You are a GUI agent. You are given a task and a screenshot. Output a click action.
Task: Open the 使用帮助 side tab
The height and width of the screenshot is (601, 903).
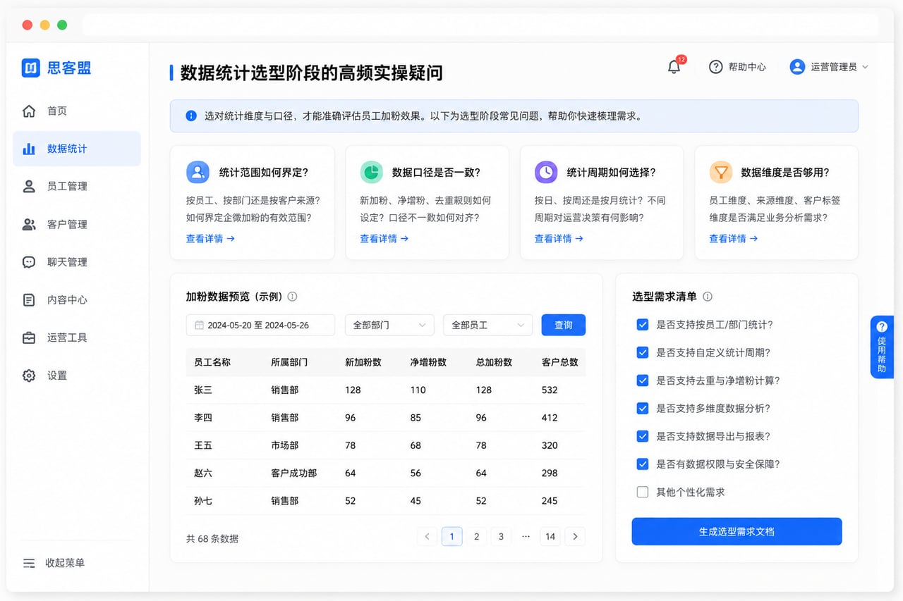882,347
